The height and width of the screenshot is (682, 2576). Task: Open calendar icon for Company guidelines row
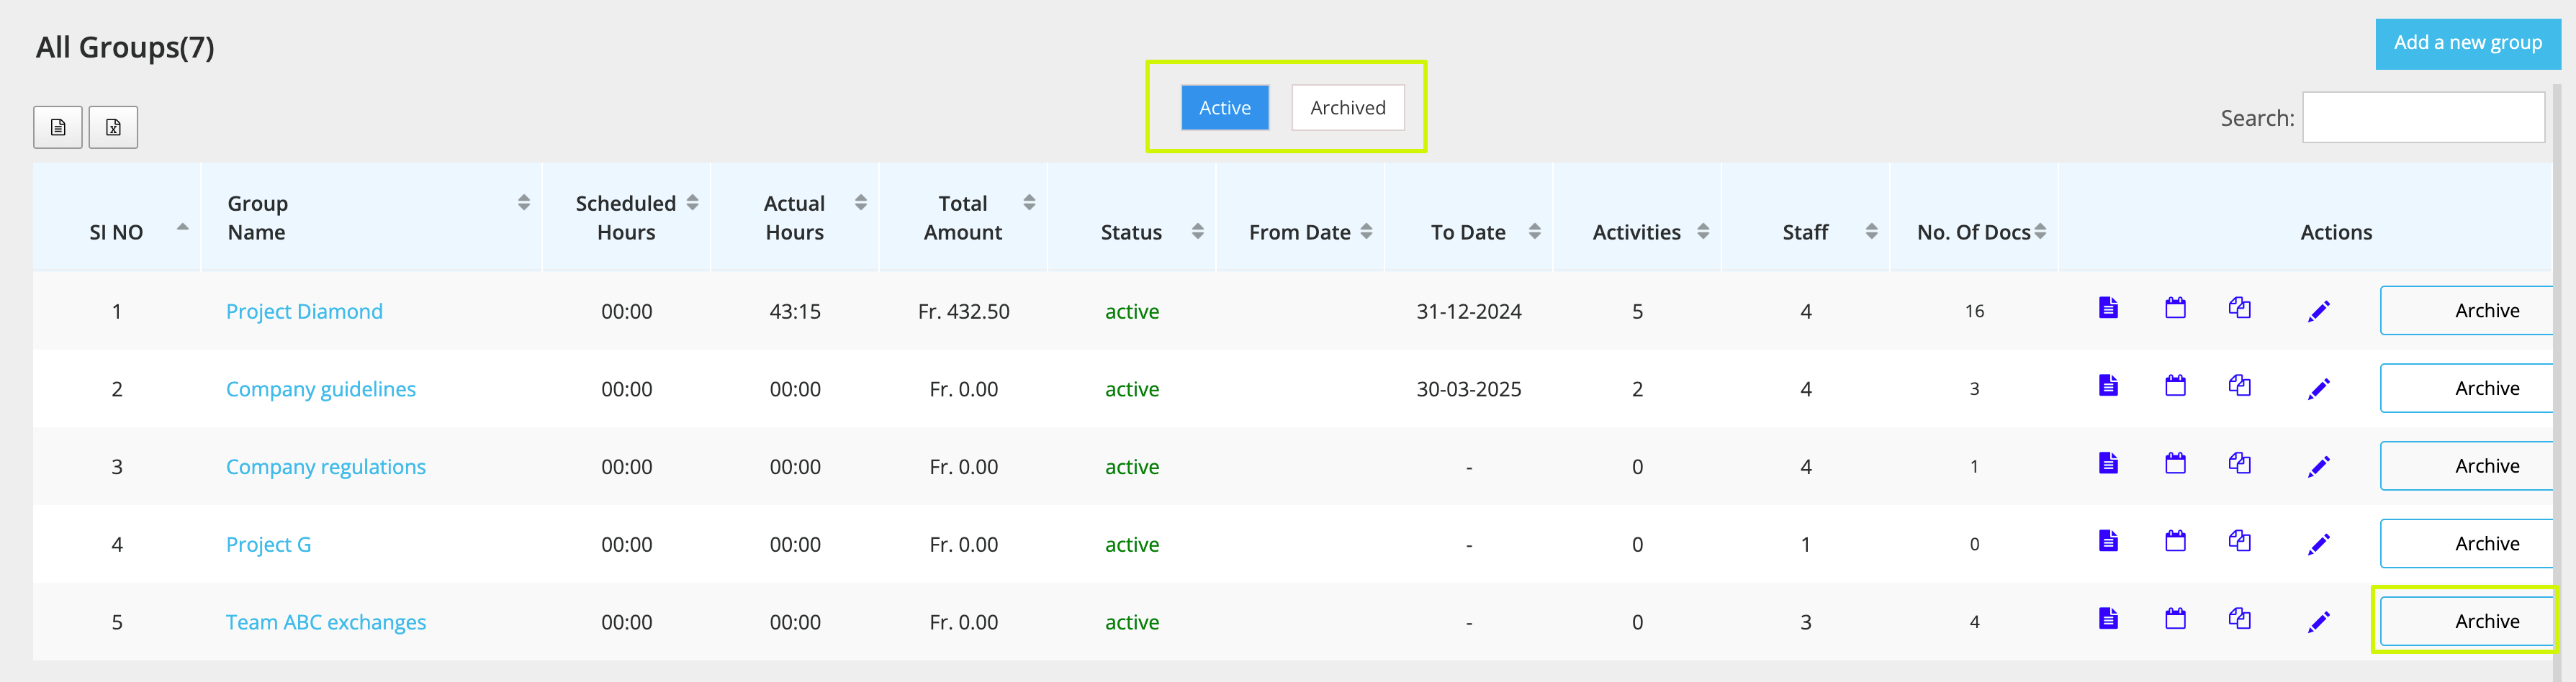[x=2175, y=386]
